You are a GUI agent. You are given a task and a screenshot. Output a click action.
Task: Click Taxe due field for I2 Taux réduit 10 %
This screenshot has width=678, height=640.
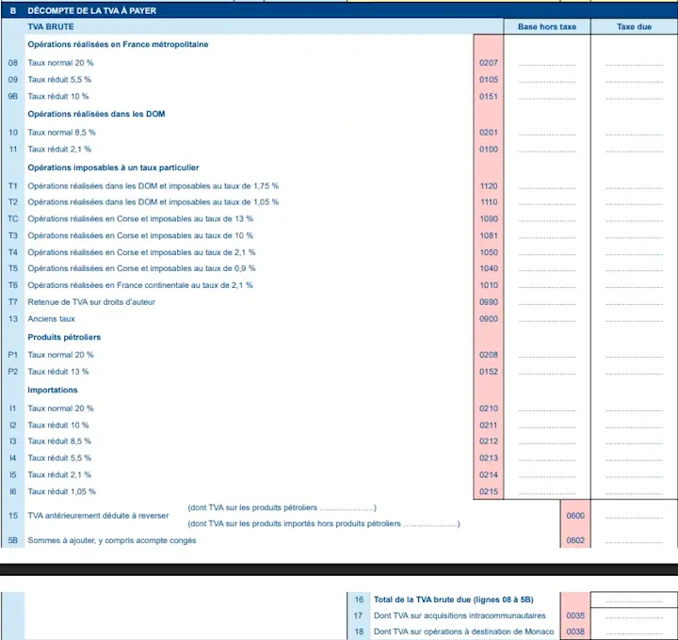click(634, 425)
